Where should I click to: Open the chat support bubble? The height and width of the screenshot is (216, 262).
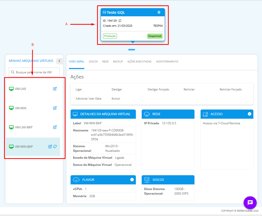pyautogui.click(x=250, y=203)
